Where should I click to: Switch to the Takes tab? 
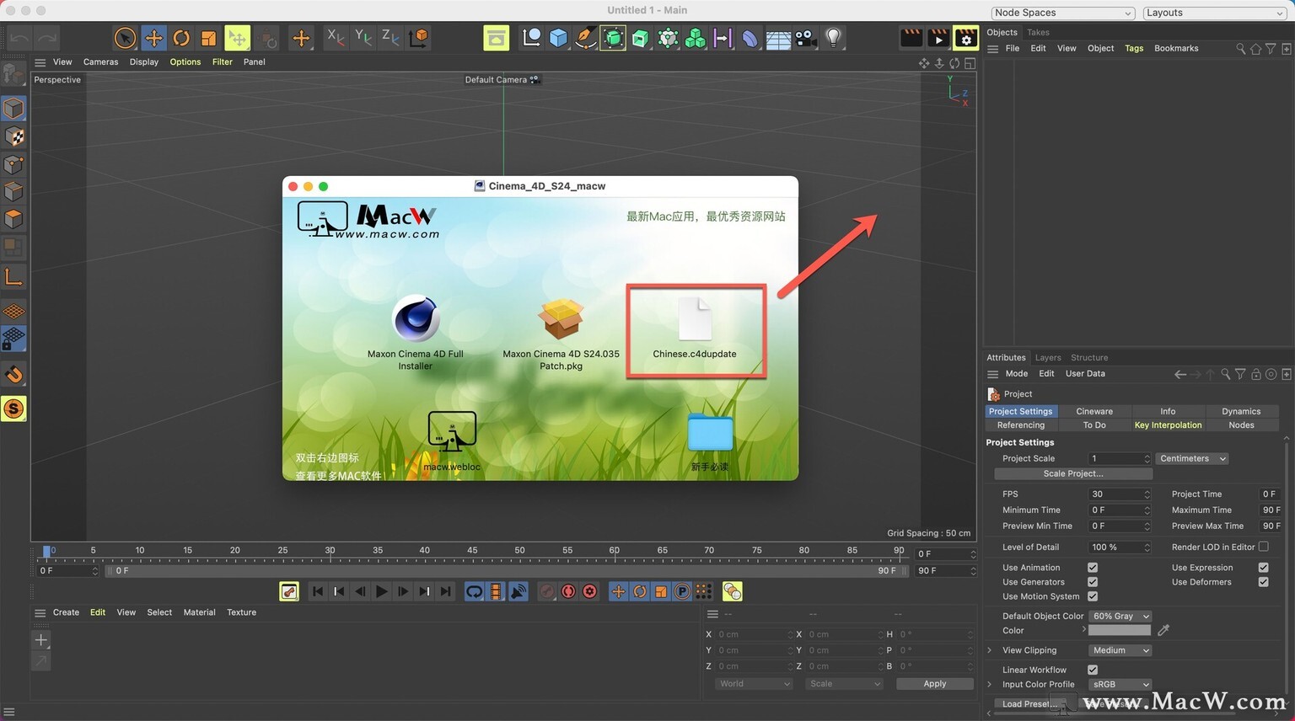click(x=1038, y=33)
